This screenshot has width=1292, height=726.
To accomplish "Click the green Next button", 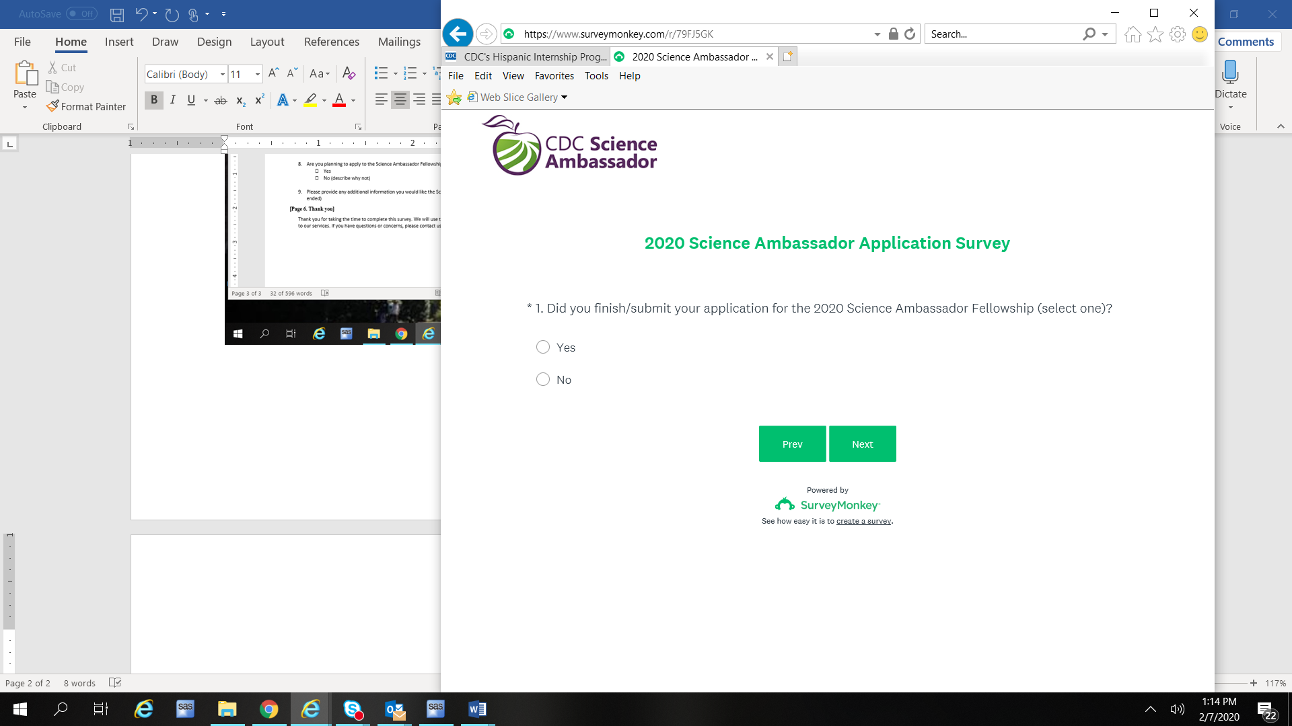I will click(x=862, y=444).
